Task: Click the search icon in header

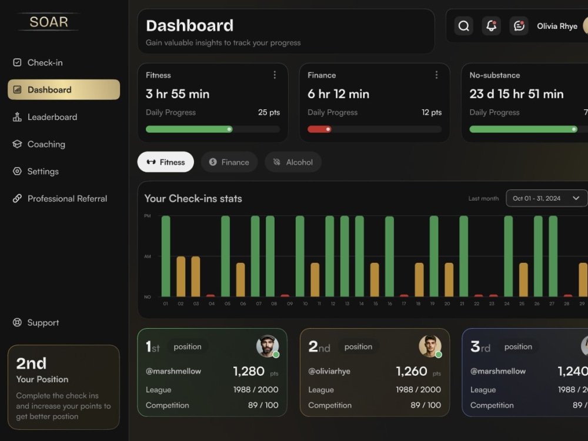Action: [463, 26]
